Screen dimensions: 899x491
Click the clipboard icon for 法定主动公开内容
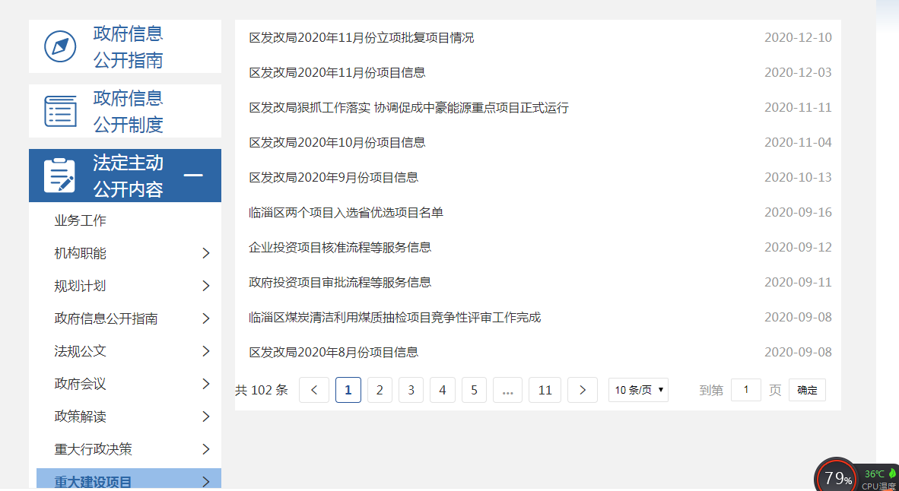click(60, 176)
